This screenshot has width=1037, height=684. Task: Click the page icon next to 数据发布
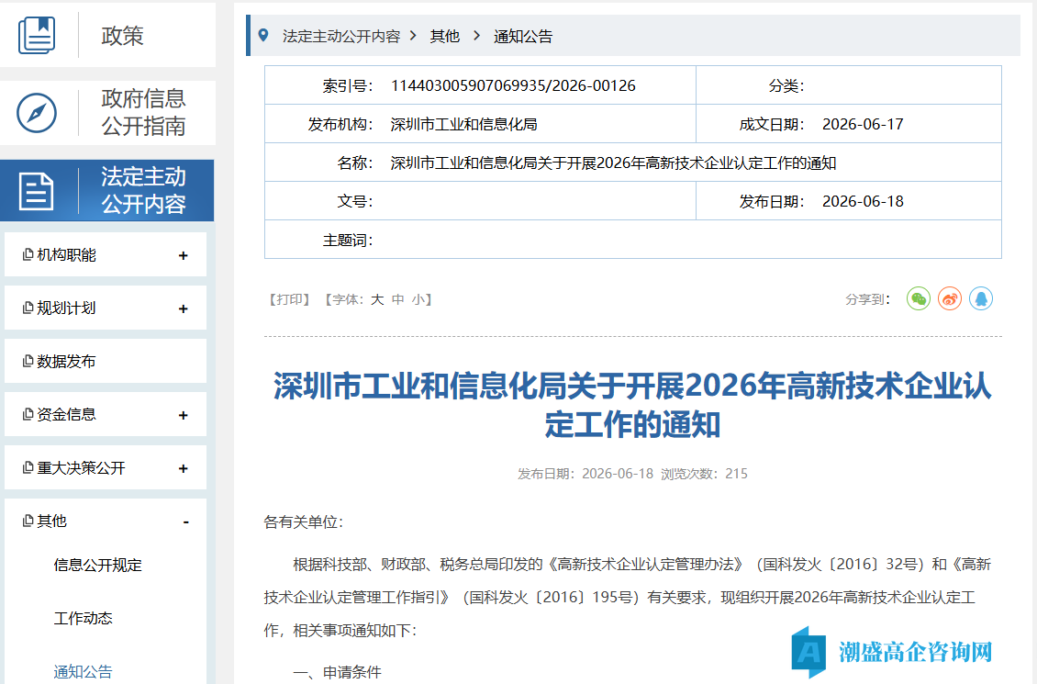coord(28,361)
